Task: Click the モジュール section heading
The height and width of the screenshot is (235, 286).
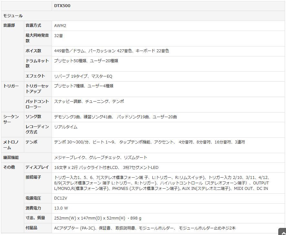Action: (x=13, y=16)
